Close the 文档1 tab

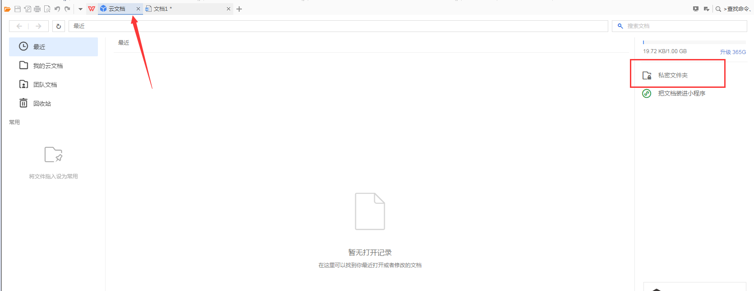(228, 9)
